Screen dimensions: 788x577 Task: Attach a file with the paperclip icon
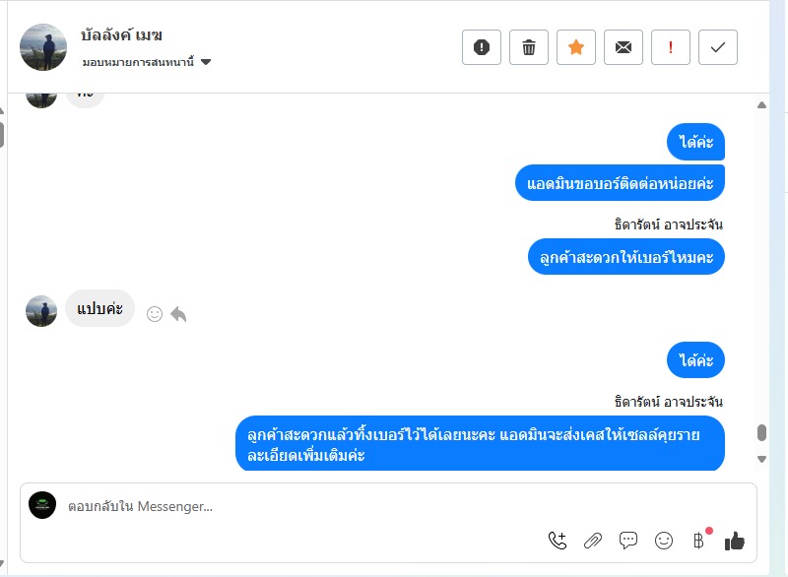[x=593, y=540]
